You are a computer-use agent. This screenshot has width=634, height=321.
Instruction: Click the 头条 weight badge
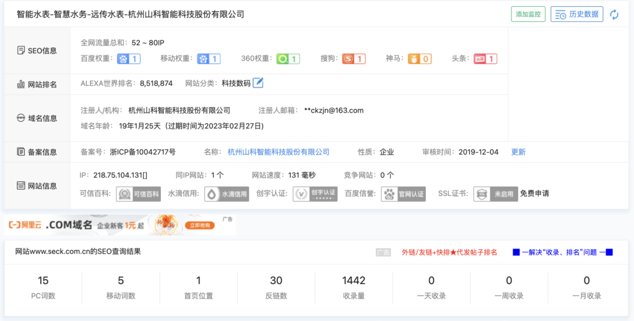[x=485, y=59]
